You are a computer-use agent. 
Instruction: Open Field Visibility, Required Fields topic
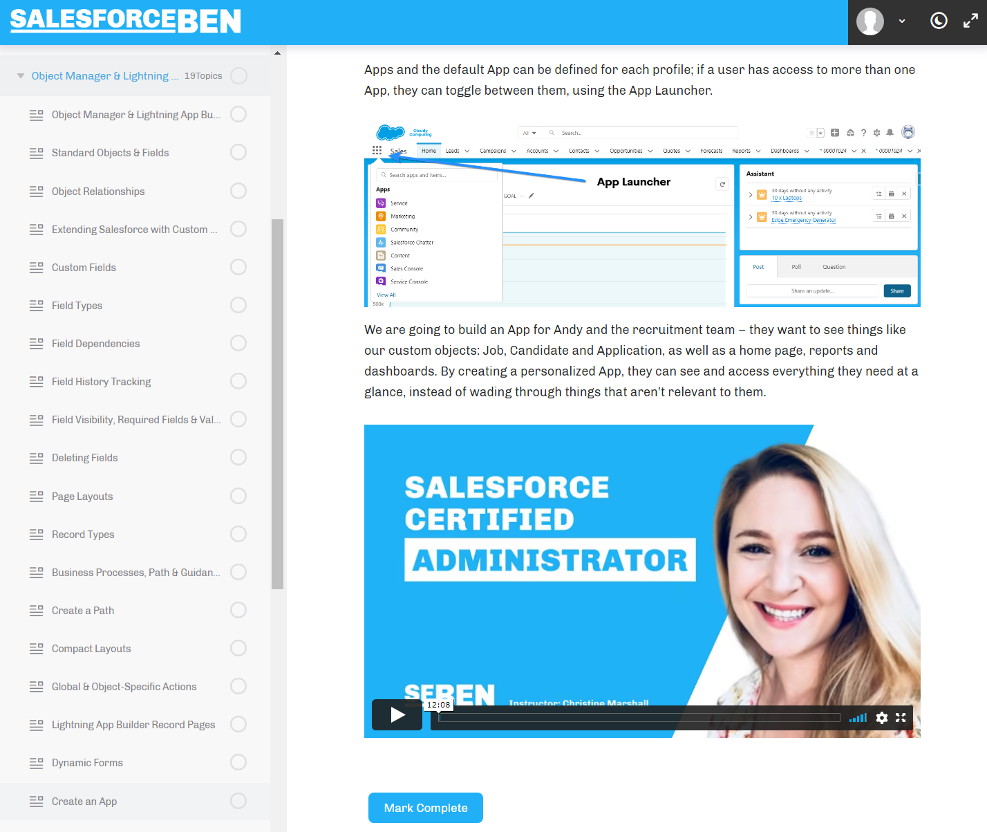(136, 420)
